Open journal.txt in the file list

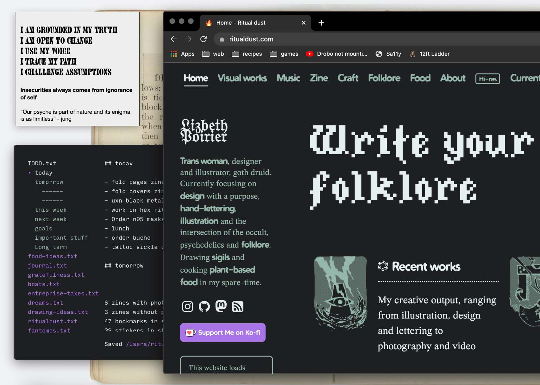pyautogui.click(x=47, y=266)
